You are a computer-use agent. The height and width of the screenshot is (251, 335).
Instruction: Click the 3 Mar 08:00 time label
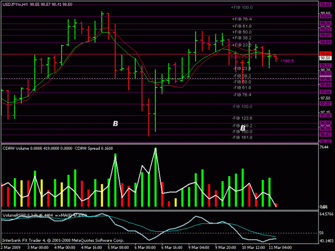38,248
